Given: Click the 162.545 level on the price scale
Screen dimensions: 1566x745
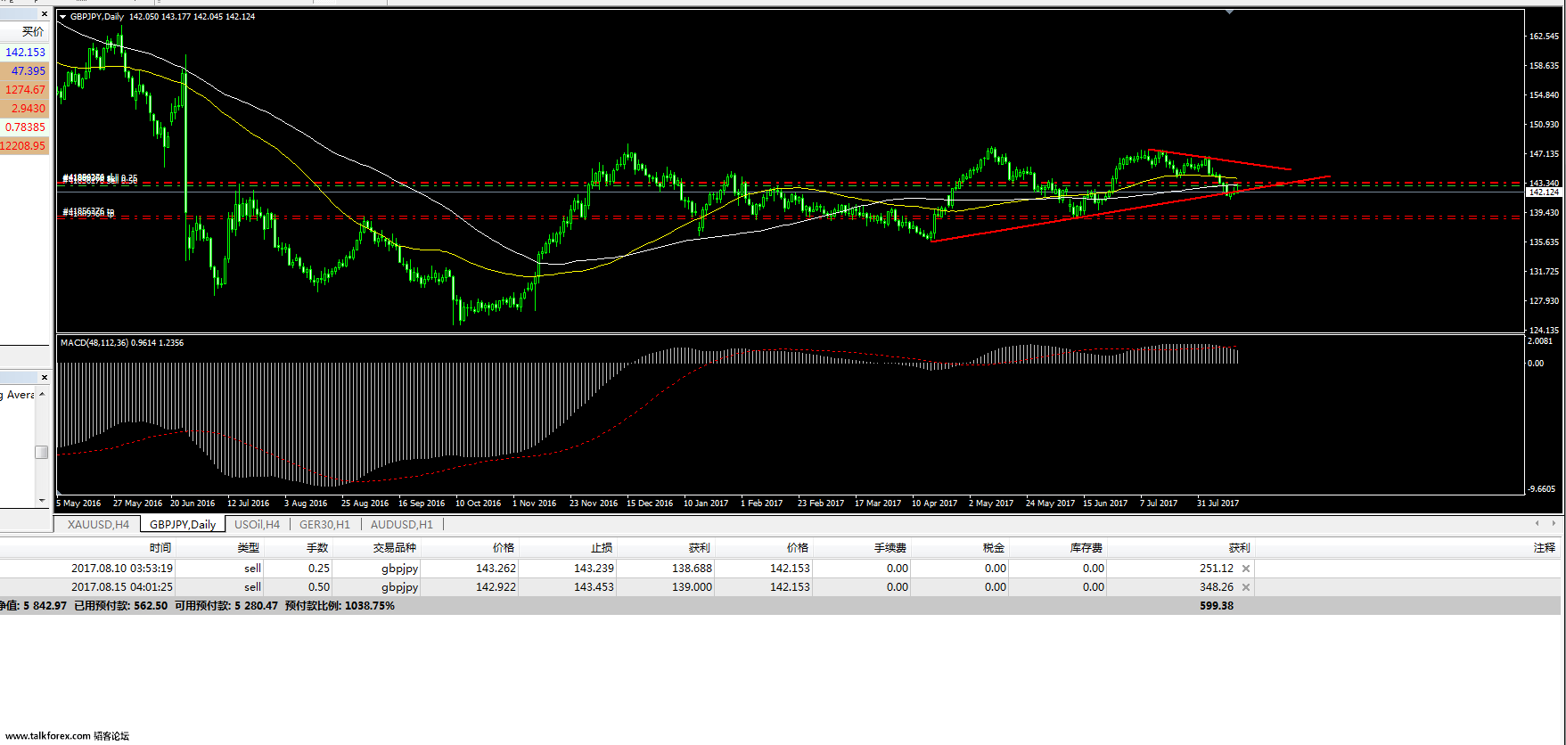Looking at the screenshot, I should tap(1544, 37).
